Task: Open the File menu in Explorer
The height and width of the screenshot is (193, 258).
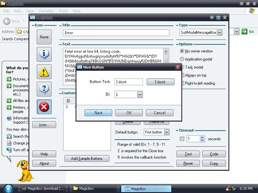Action: (6, 11)
